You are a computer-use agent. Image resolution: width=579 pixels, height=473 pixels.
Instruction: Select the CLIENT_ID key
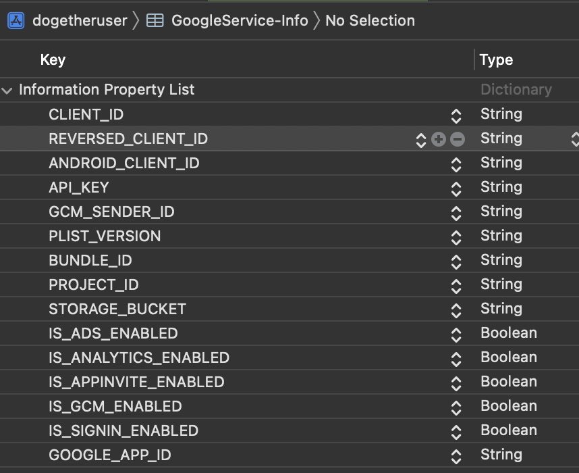86,115
